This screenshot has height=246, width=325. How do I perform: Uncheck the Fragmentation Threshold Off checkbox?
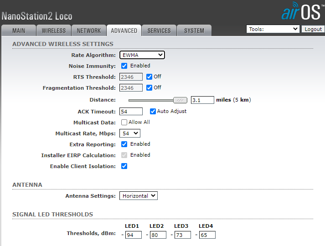click(149, 88)
